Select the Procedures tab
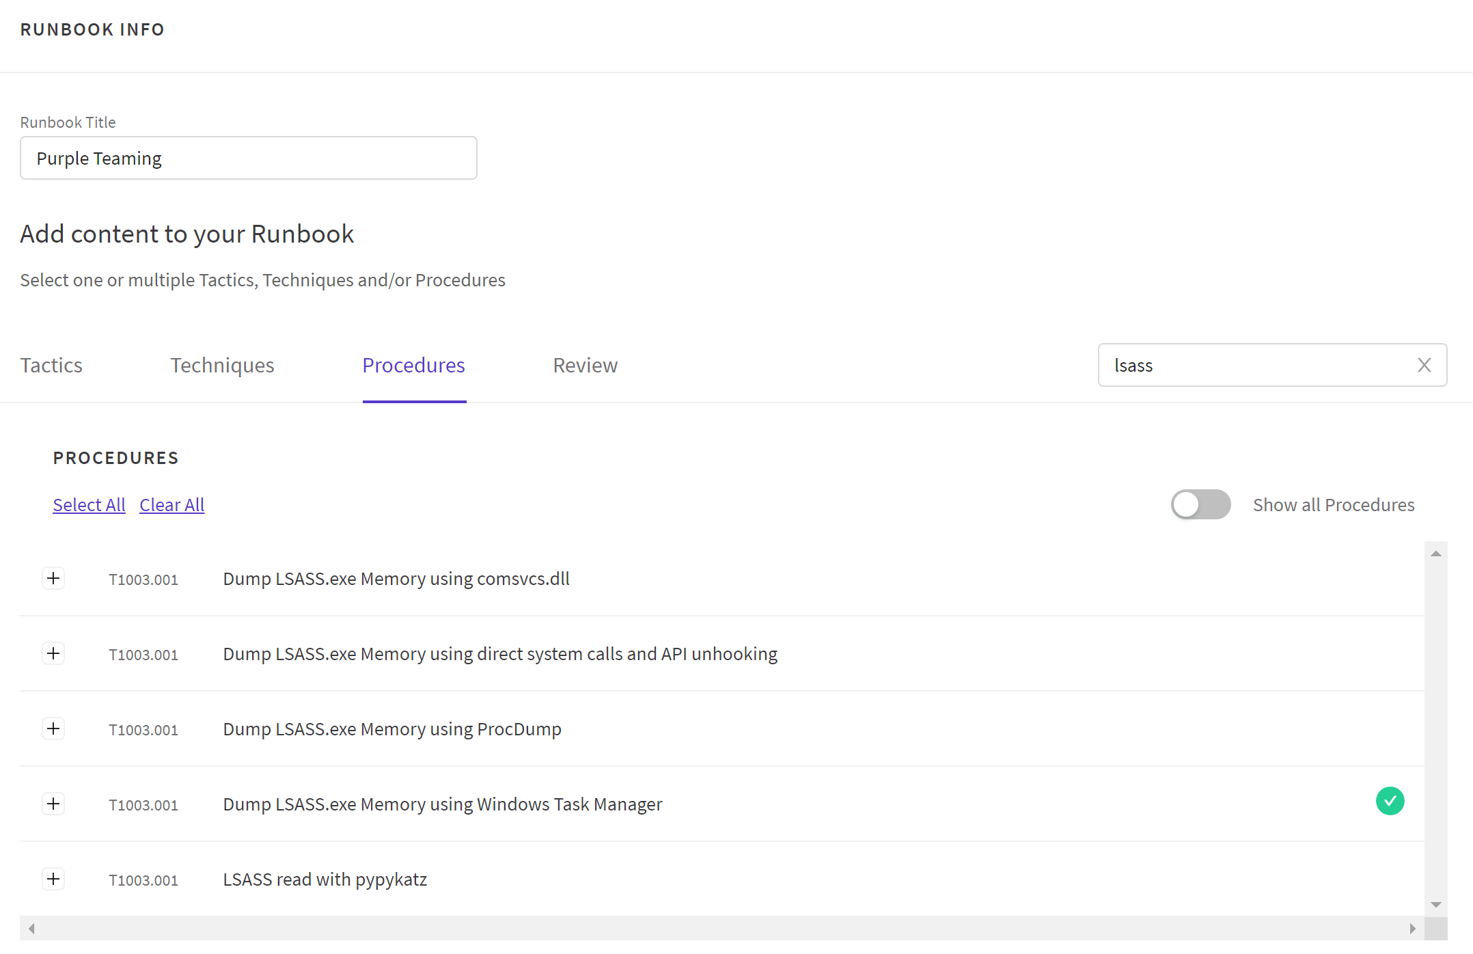 [x=413, y=365]
